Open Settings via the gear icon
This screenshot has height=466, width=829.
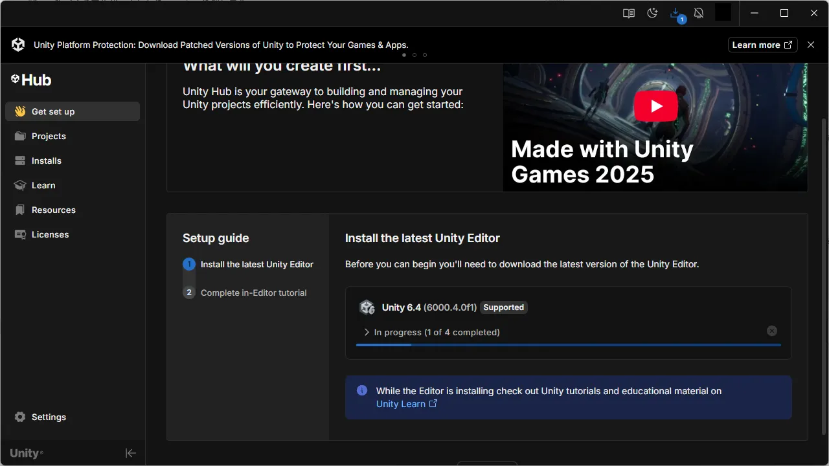[x=40, y=417]
